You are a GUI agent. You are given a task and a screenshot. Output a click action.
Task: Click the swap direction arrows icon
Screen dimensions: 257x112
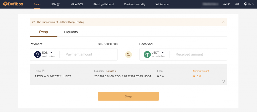[x=128, y=54]
